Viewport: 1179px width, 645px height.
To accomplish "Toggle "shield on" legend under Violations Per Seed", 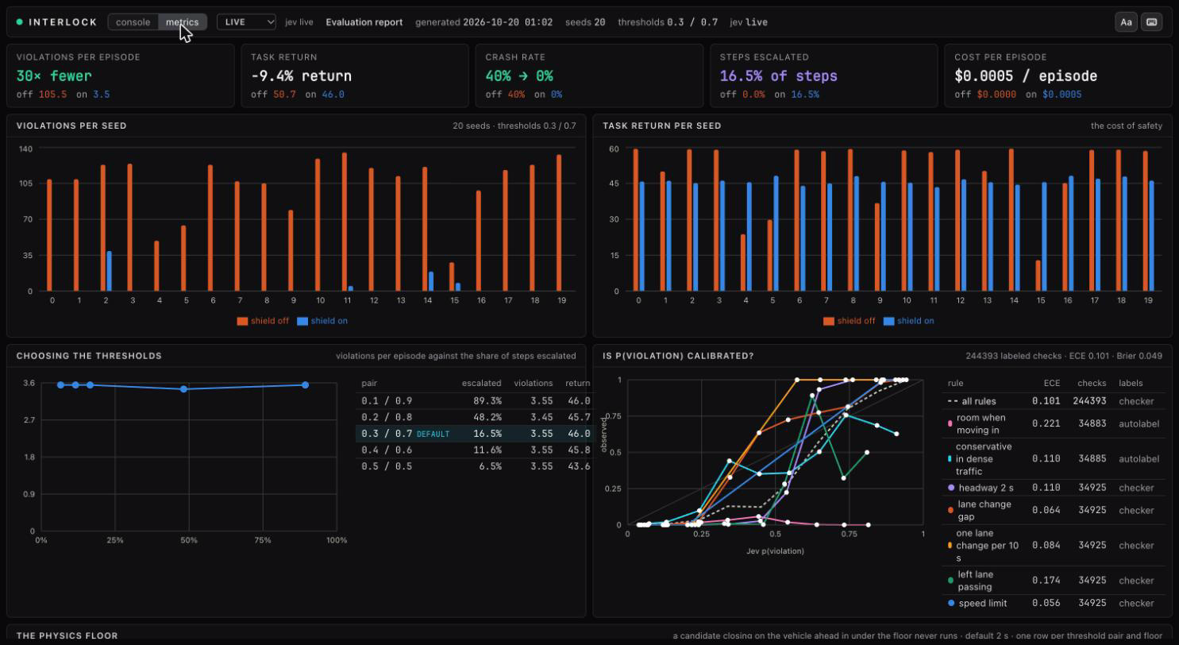I will [x=322, y=321].
